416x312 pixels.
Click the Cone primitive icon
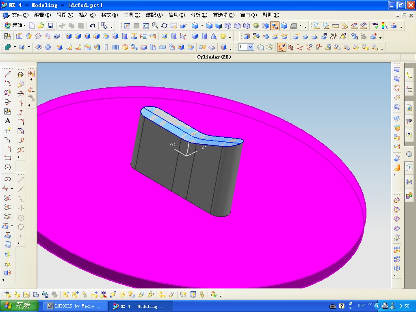pos(214,36)
